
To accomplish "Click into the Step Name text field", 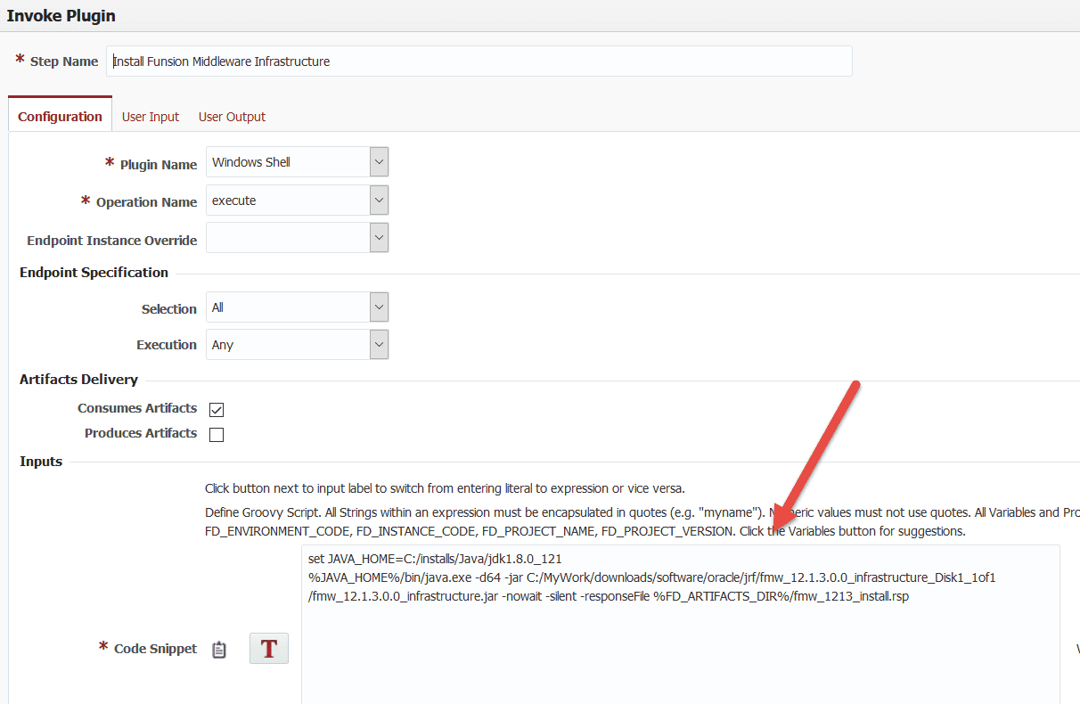I will tap(479, 61).
